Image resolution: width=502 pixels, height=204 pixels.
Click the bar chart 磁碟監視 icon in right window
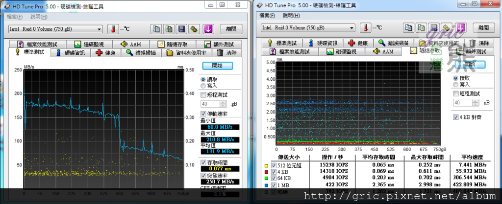coord(330,51)
